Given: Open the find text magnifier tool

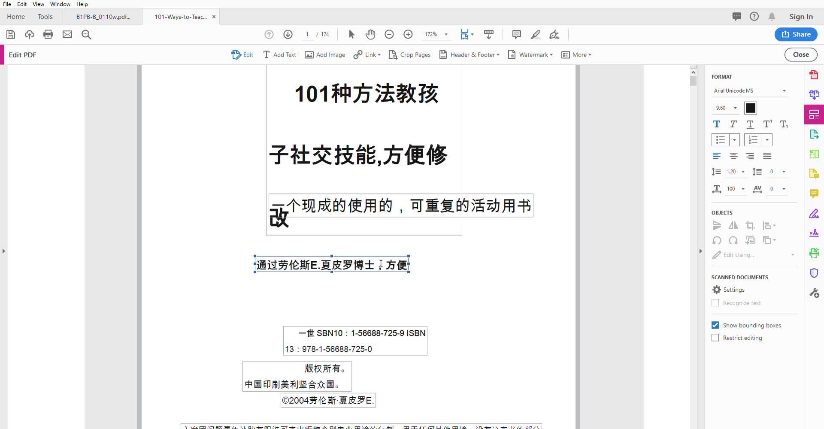Looking at the screenshot, I should point(86,34).
